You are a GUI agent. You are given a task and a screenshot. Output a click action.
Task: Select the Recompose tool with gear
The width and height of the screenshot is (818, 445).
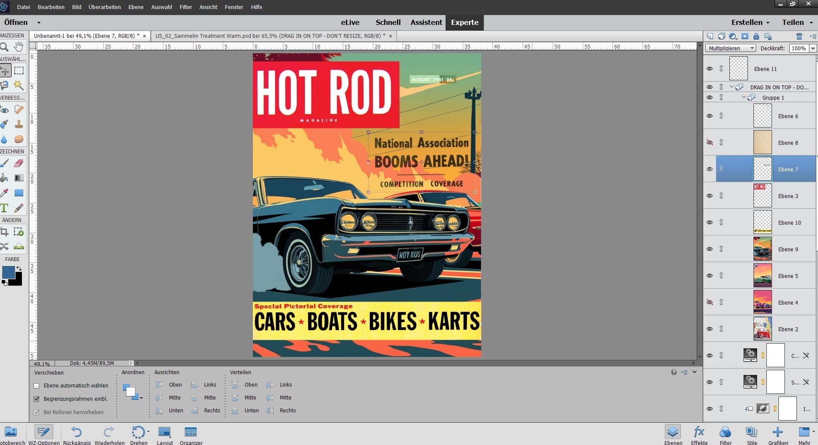(18, 232)
